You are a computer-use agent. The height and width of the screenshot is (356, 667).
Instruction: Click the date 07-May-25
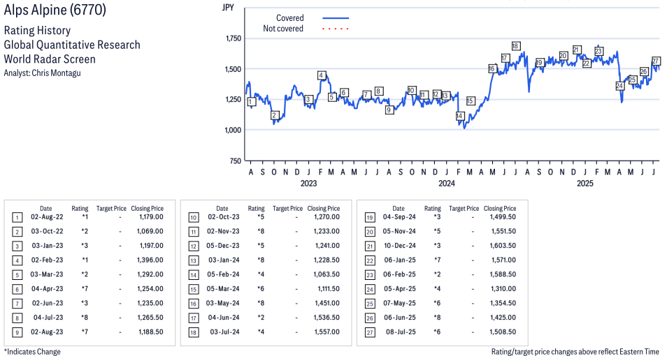pos(400,303)
